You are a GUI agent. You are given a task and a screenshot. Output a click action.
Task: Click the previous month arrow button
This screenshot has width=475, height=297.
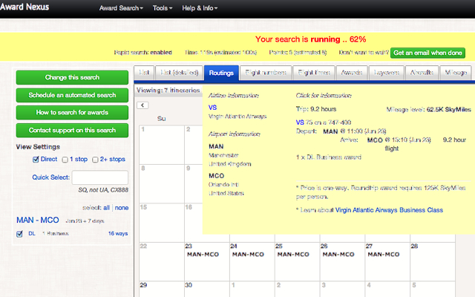click(x=142, y=105)
